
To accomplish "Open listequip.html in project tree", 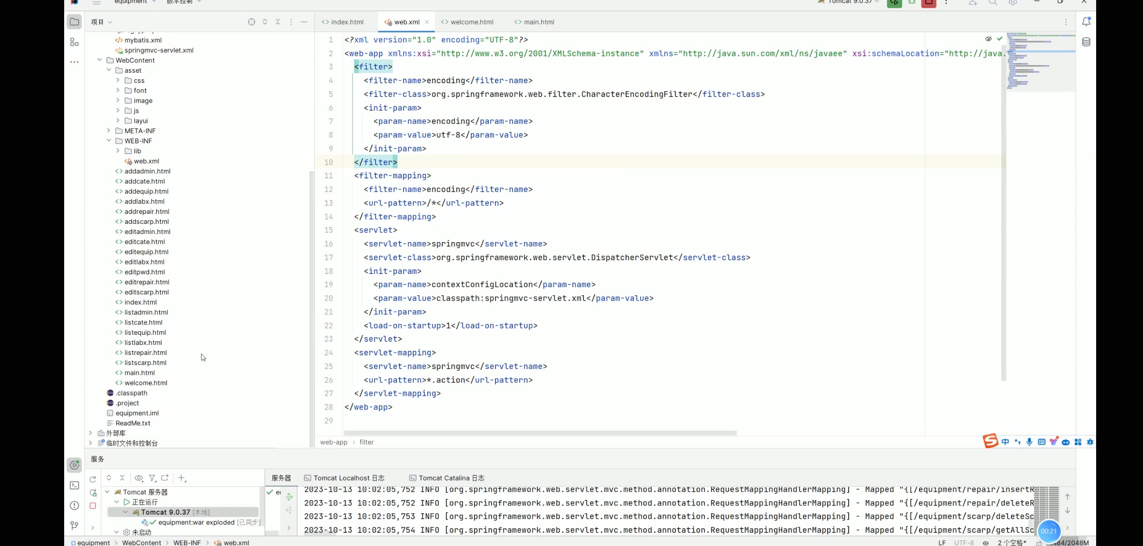I will (145, 333).
